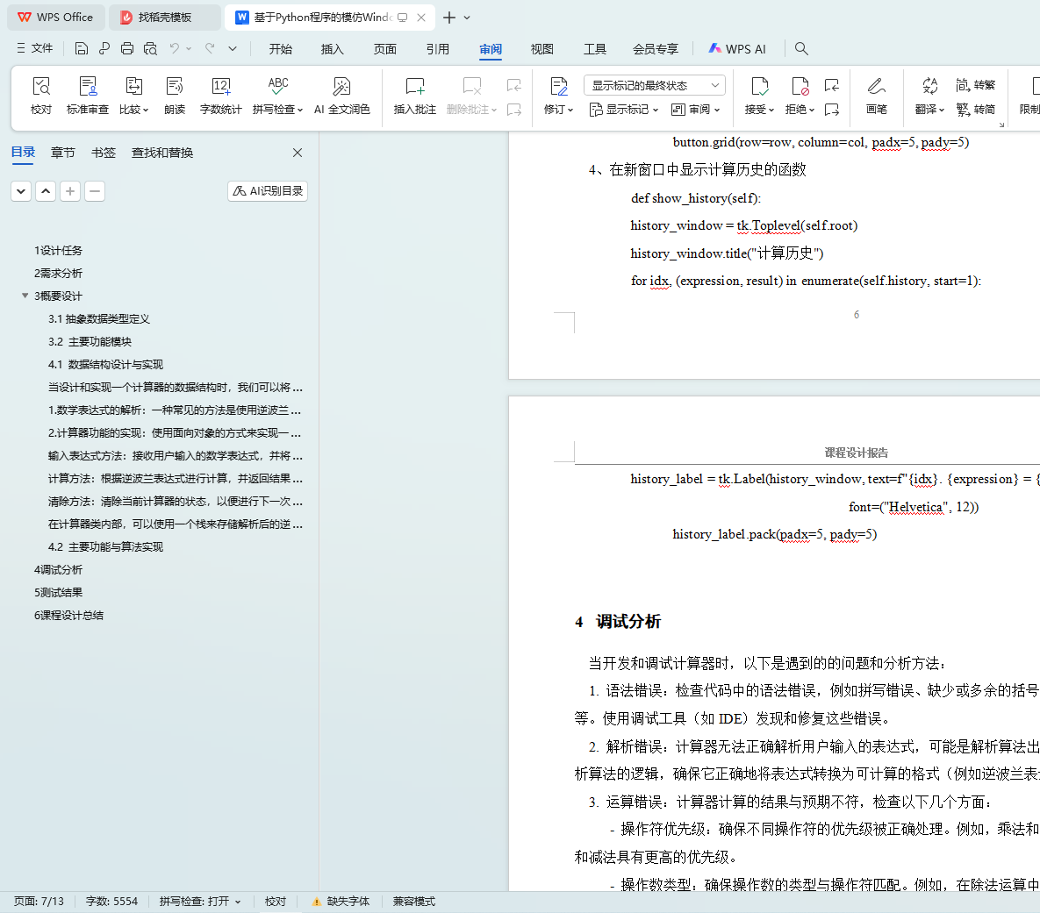Screen dimensions: 1040x913
Task: Open the 书签 navigation tab
Action: tap(104, 153)
